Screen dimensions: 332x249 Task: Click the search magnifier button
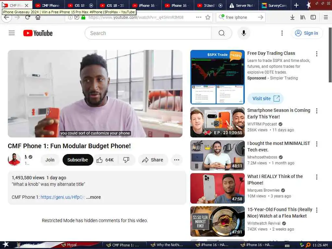(x=221, y=33)
